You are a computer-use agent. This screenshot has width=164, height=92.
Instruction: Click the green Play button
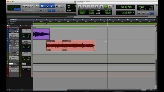coord(106,7)
